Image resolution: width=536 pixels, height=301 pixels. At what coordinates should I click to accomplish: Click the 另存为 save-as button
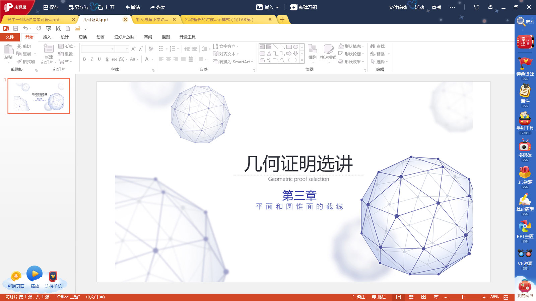click(78, 7)
